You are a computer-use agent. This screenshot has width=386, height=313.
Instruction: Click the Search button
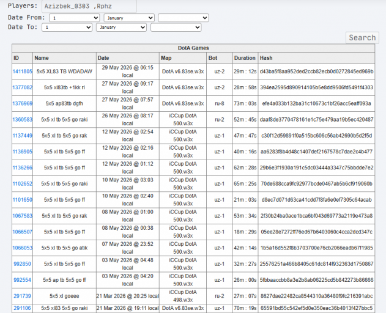pos(362,38)
